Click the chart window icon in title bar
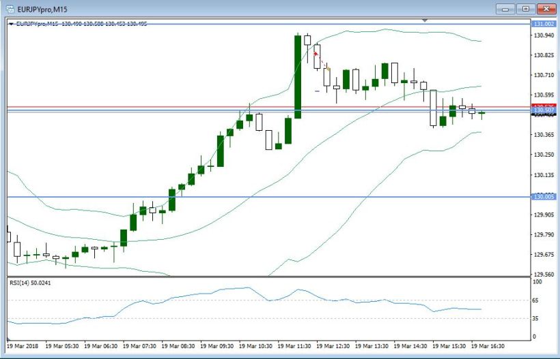 (x=10, y=9)
